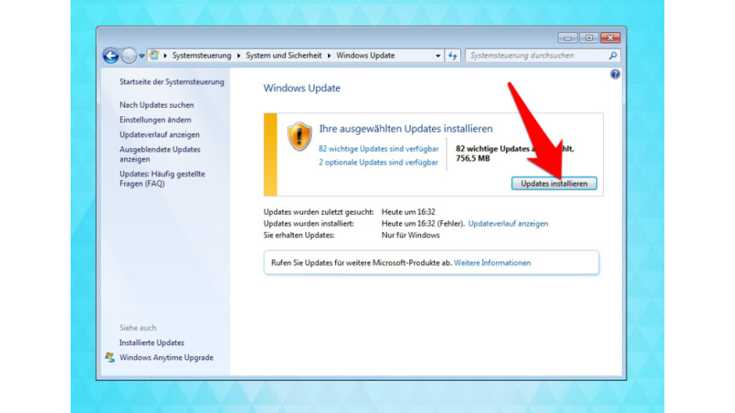Open Ausgeblendete Updates anzeigen
The image size is (735, 413).
coord(160,154)
